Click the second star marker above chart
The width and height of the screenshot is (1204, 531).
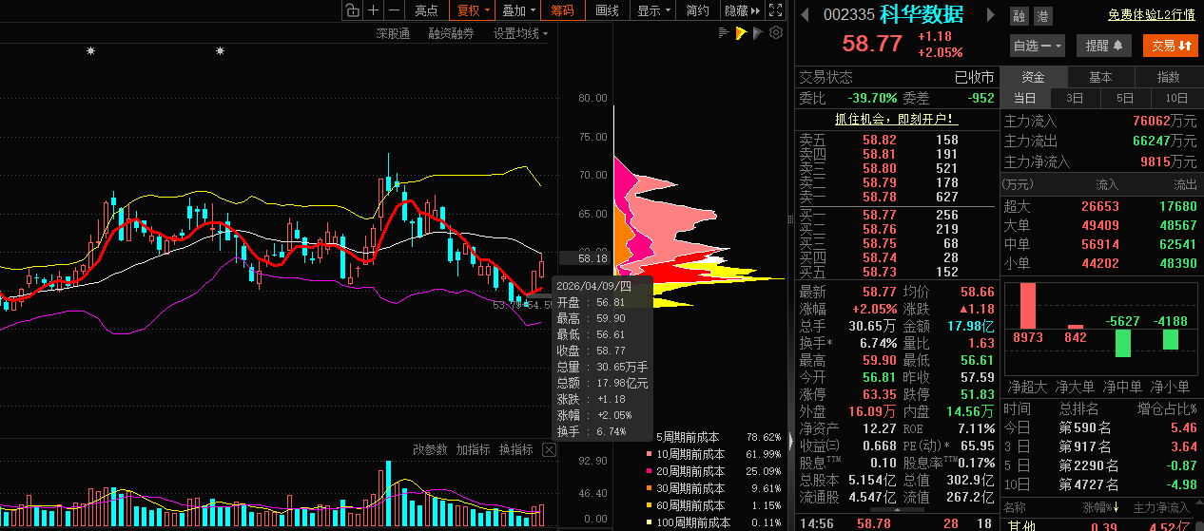tap(220, 51)
